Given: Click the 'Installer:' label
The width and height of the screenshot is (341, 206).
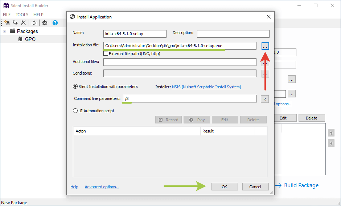Looking at the screenshot, I should (163, 87).
